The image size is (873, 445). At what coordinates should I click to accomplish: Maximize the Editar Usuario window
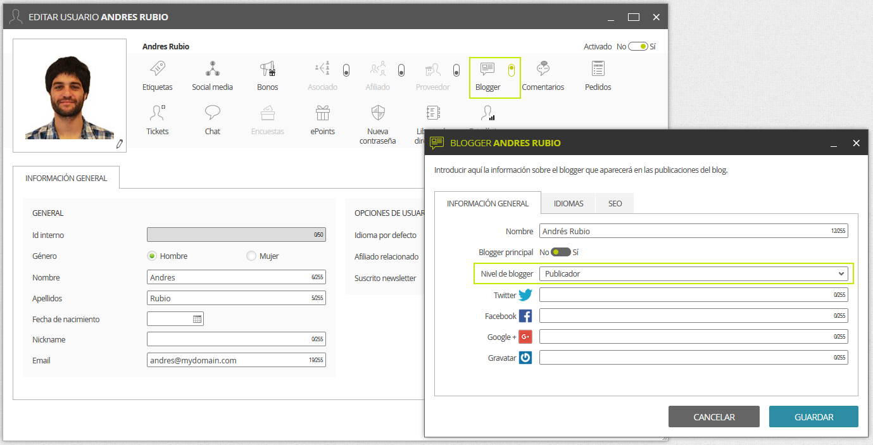pos(634,17)
